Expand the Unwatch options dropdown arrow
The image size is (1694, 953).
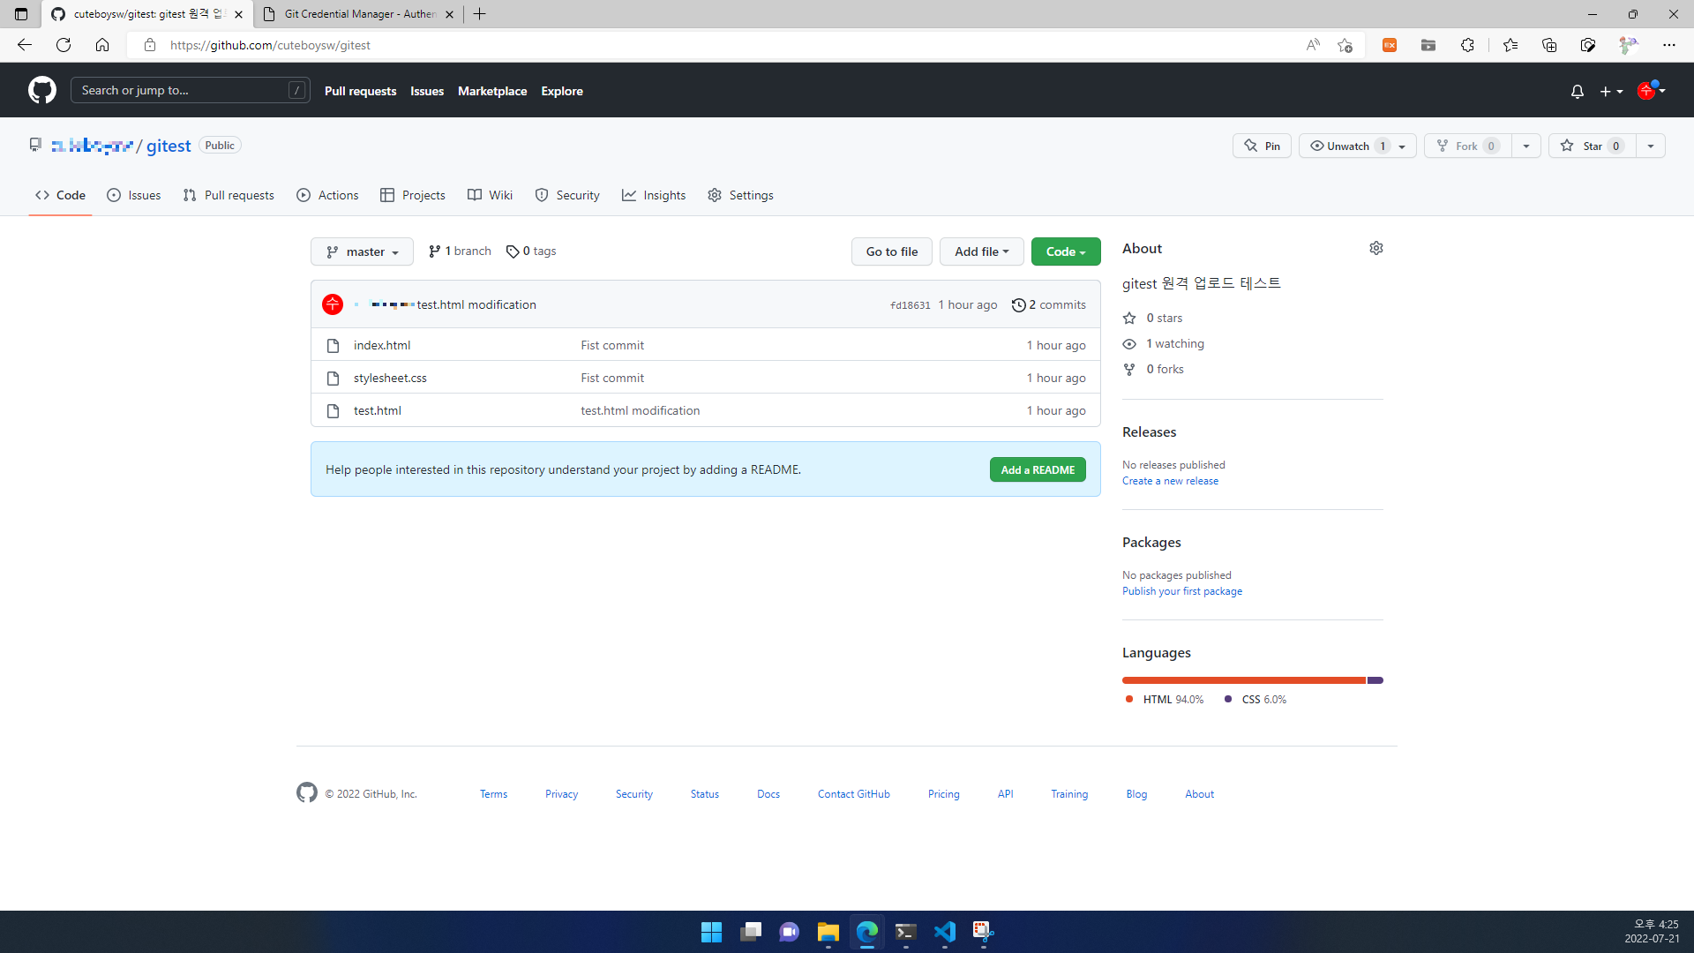pyautogui.click(x=1402, y=146)
